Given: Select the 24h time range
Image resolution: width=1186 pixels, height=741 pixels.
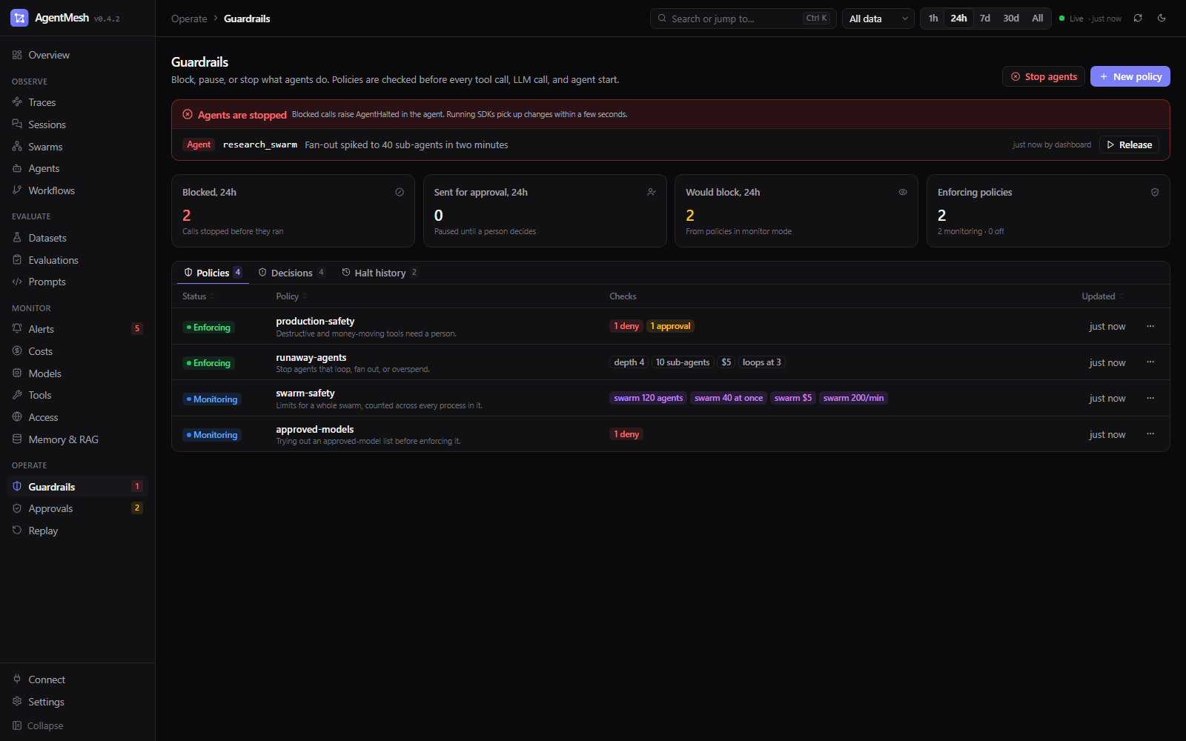Looking at the screenshot, I should (x=958, y=19).
